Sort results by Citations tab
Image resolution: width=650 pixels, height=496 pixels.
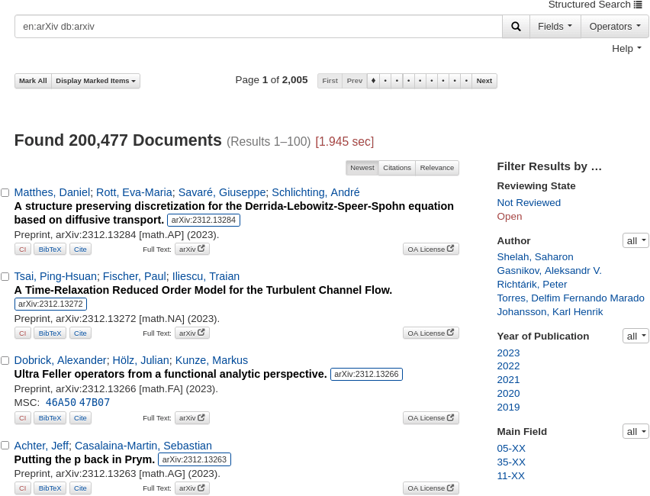pyautogui.click(x=397, y=168)
